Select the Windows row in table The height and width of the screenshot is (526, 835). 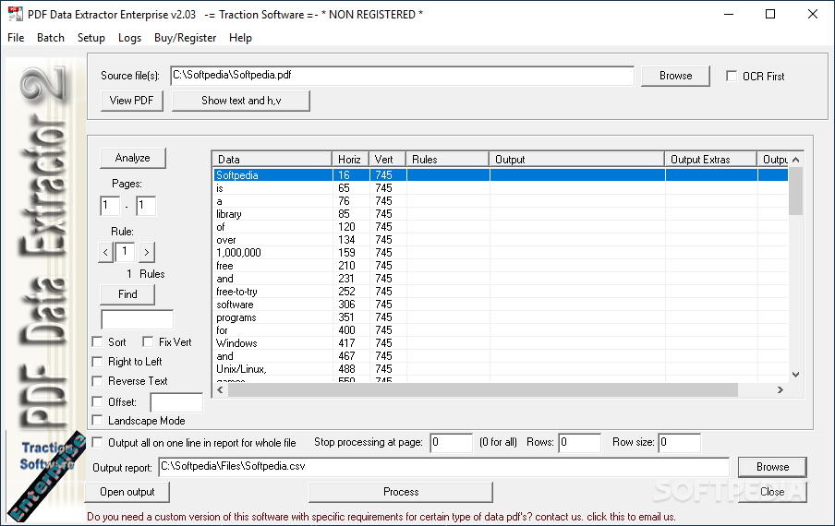pos(501,343)
